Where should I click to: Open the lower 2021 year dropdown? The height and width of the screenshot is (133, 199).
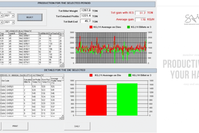[13, 22]
